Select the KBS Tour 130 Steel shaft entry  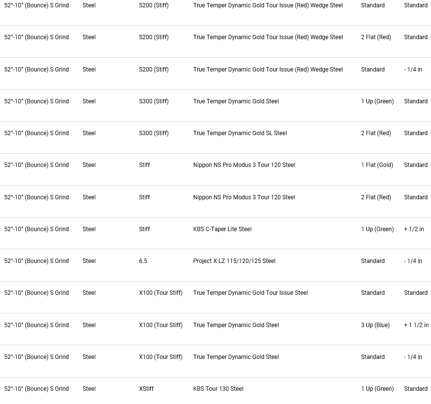point(218,389)
